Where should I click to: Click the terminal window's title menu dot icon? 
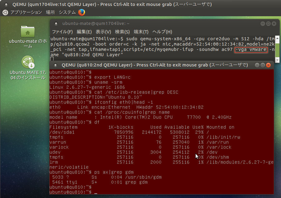click(56, 23)
